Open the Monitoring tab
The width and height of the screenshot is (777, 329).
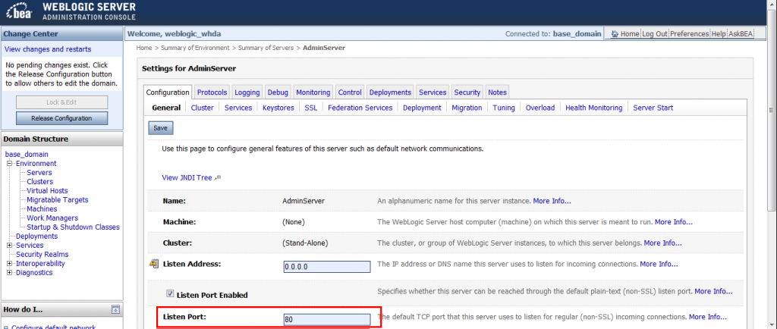point(313,92)
